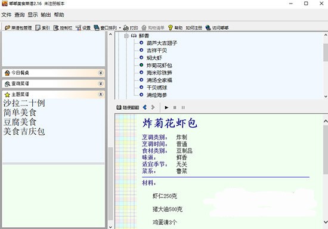Screen dimensions: 328x229
Task: Open the 显示 menu
Action: pyautogui.click(x=33, y=15)
